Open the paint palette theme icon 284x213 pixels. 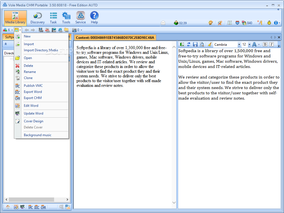211,23
